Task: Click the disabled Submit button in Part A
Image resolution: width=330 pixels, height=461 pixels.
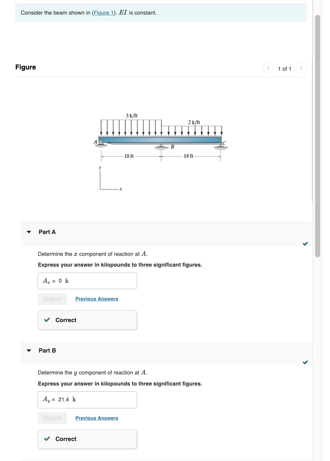Action: (52, 299)
